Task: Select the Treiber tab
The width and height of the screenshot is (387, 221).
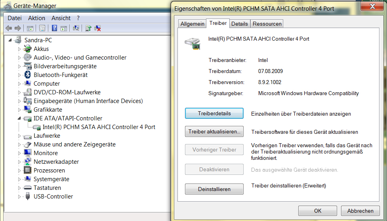Action: pyautogui.click(x=218, y=23)
